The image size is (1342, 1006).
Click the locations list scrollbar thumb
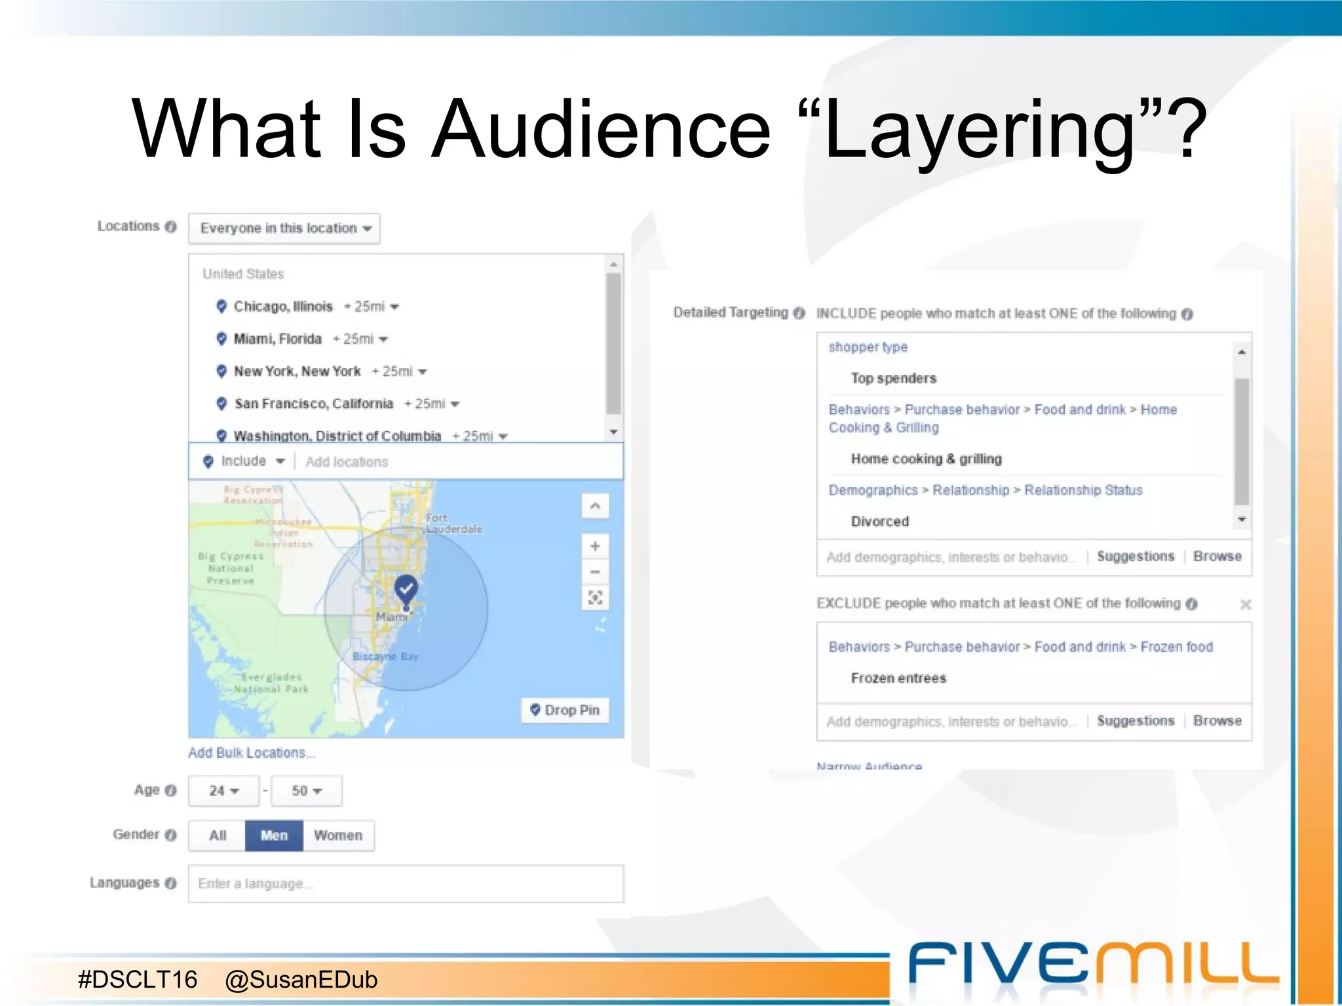[613, 344]
